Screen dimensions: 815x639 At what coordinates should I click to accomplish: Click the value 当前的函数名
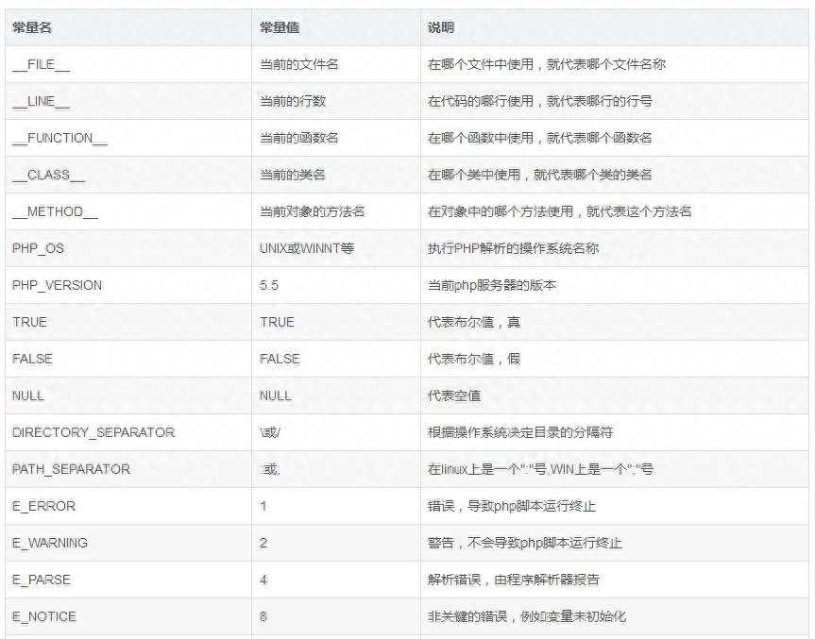tap(299, 138)
